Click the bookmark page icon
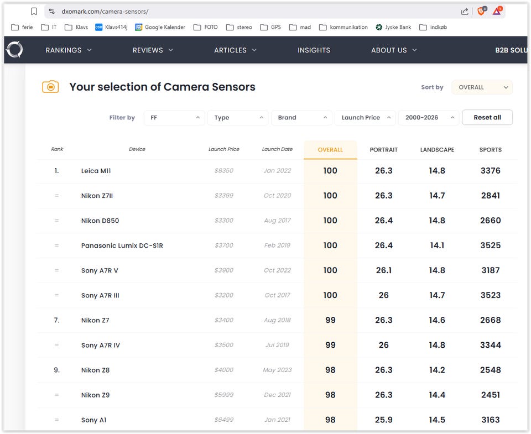The height and width of the screenshot is (434, 531). 34,11
